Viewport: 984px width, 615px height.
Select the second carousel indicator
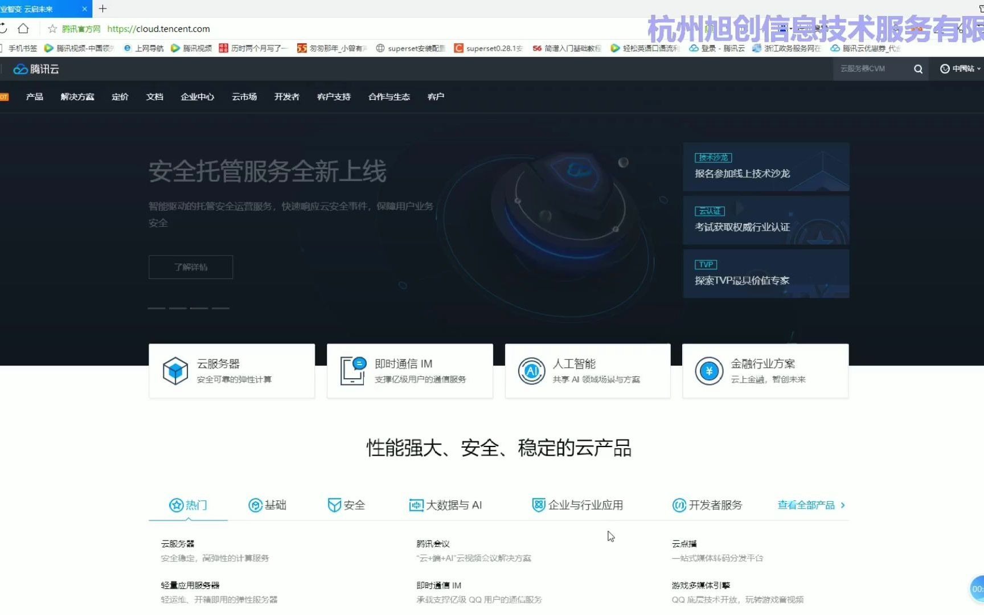click(x=178, y=308)
